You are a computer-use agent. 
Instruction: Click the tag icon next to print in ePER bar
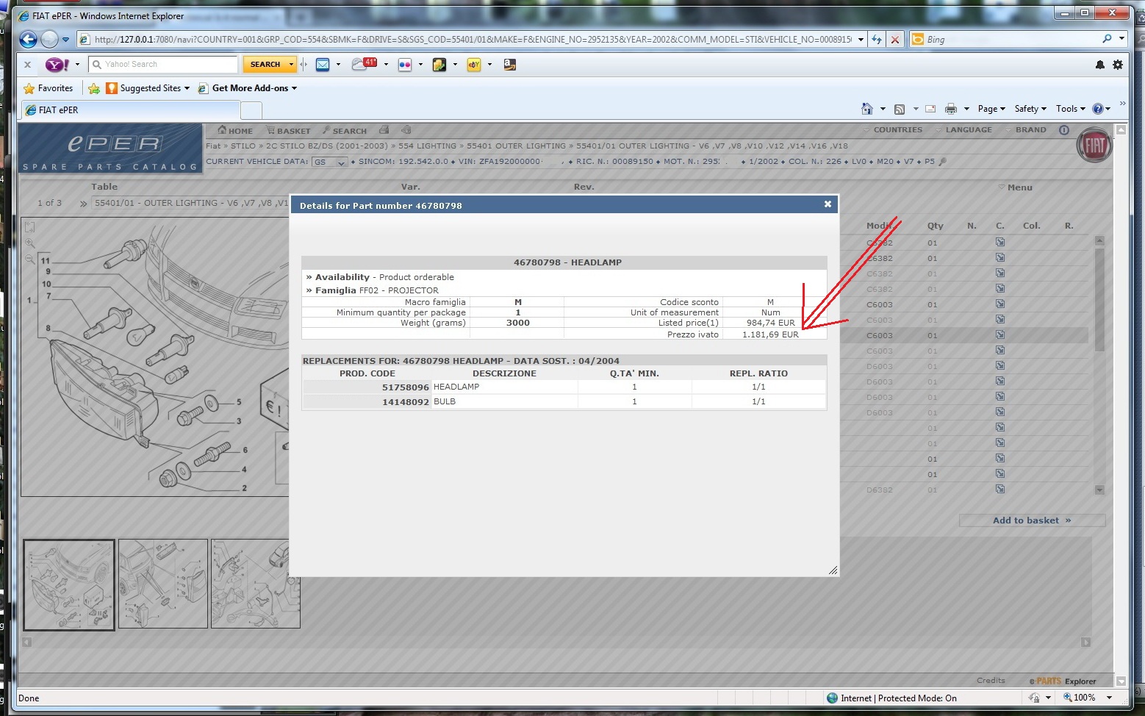pyautogui.click(x=406, y=130)
